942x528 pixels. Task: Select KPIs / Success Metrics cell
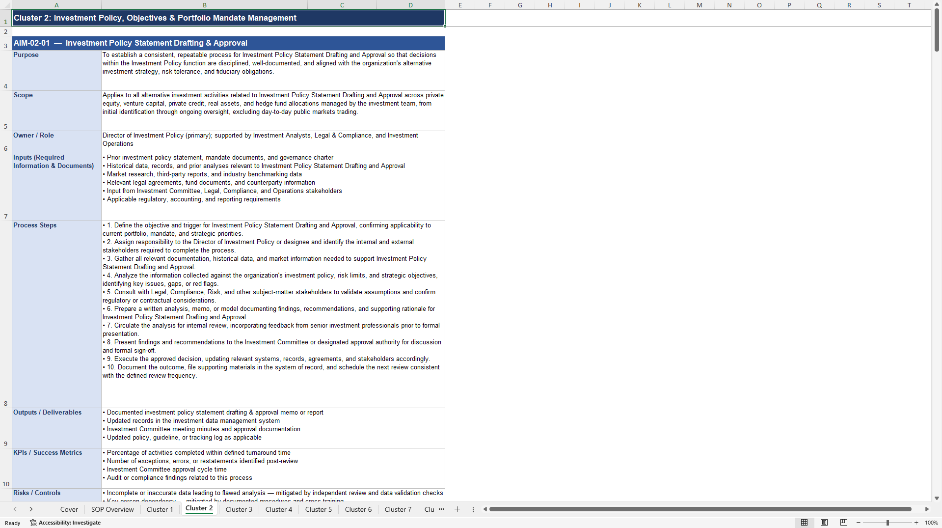point(56,468)
